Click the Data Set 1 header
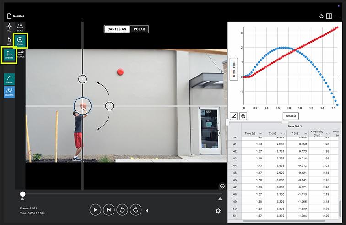 pyautogui.click(x=294, y=126)
